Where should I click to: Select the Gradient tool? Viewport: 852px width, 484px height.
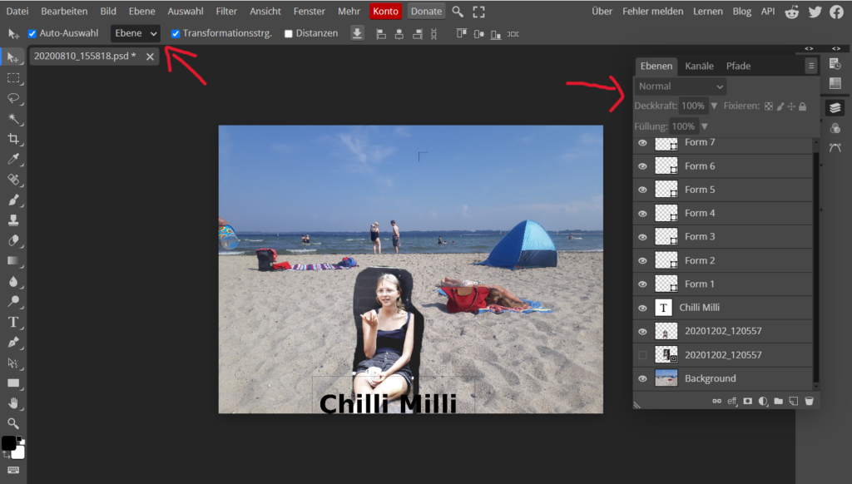point(13,261)
